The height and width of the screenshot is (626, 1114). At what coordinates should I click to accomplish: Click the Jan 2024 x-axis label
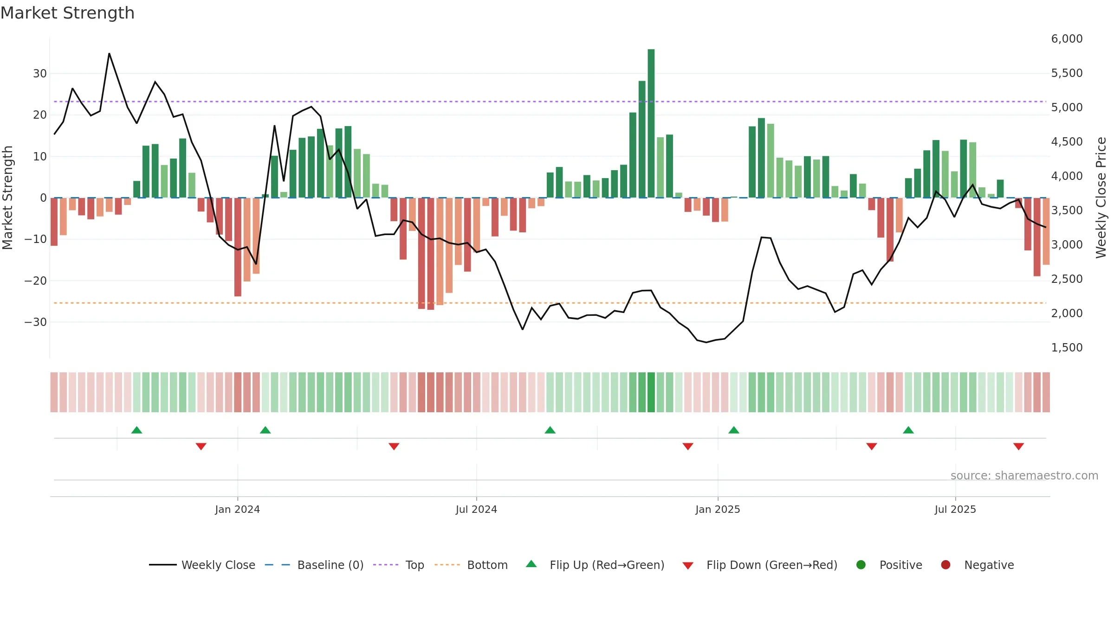click(x=237, y=509)
